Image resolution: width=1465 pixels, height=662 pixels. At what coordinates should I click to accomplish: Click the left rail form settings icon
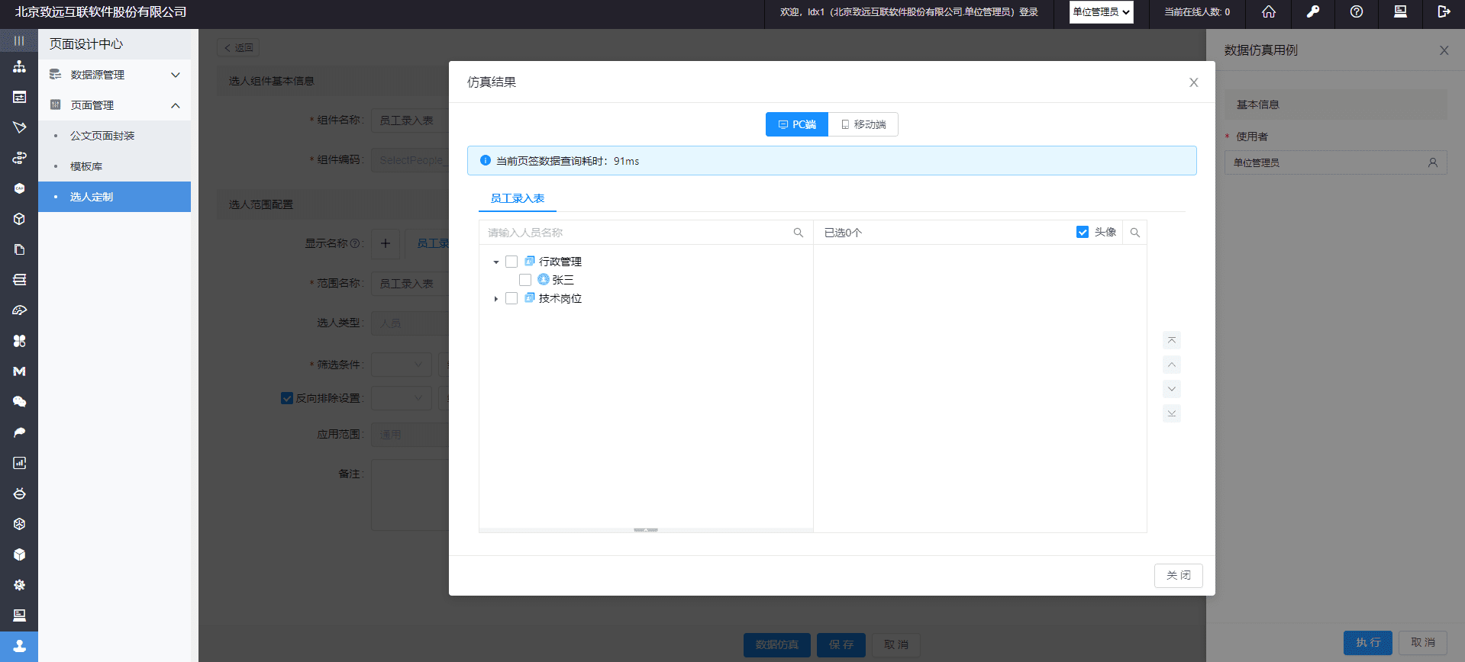click(x=19, y=97)
